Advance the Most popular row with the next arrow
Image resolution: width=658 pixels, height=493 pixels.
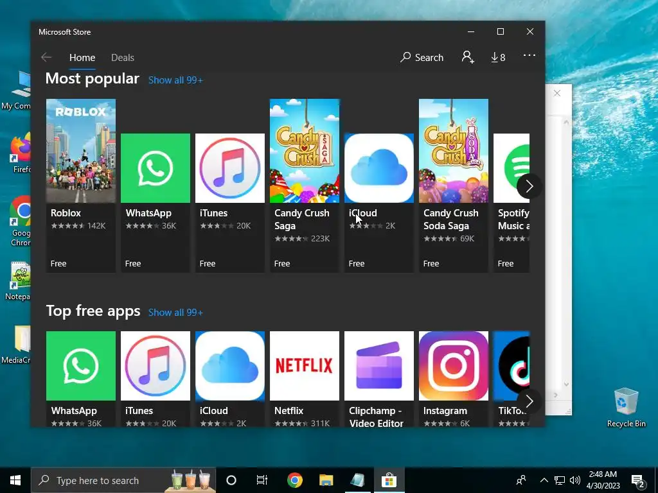[x=529, y=186]
